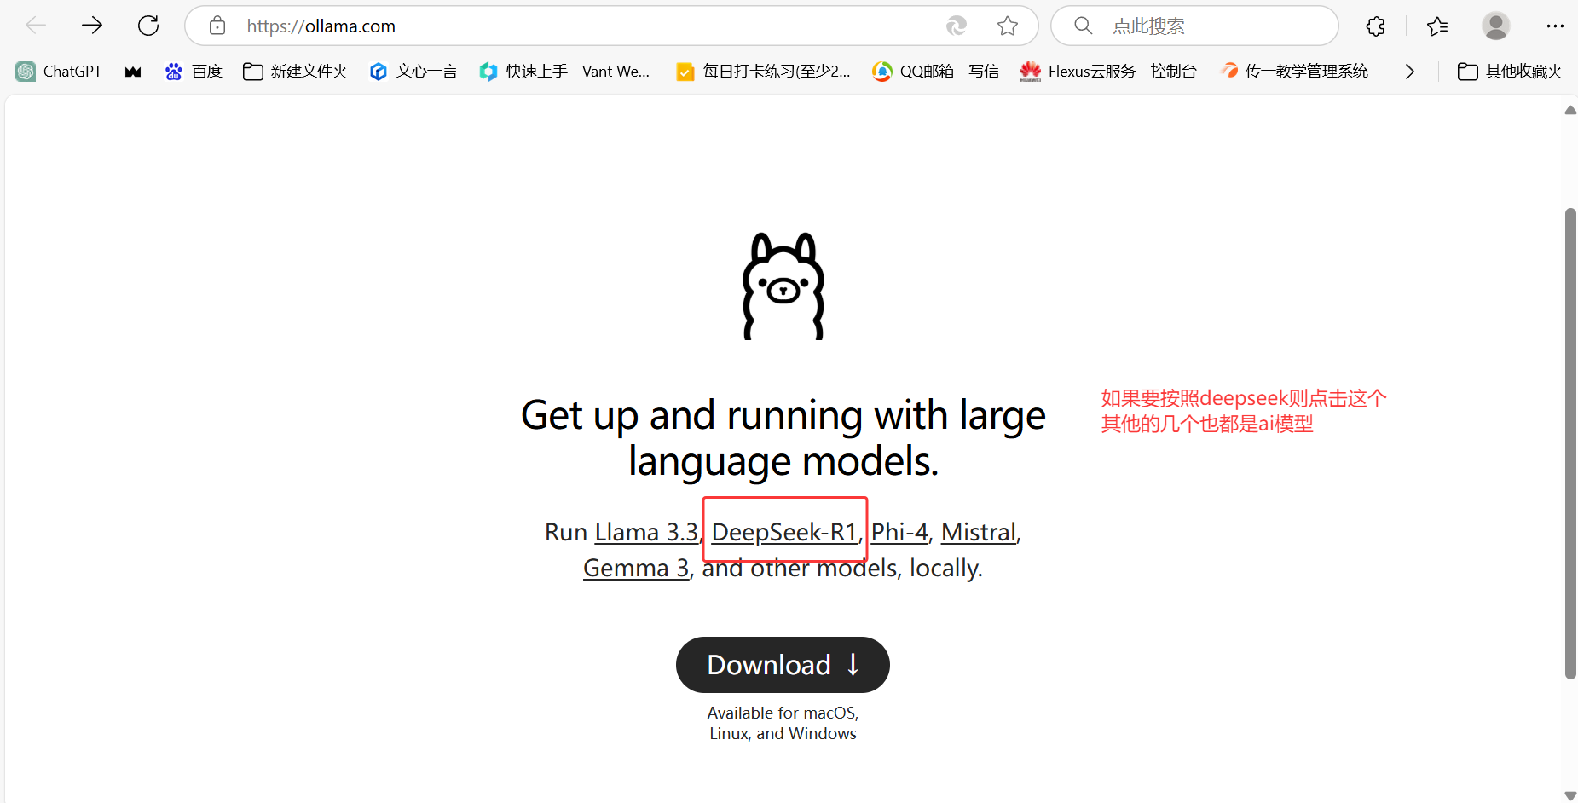The image size is (1578, 803).
Task: Open the extensions puzzle icon
Action: 1375,26
